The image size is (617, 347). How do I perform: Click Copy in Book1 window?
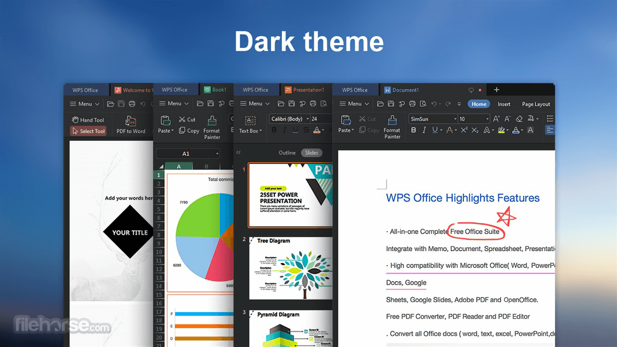pyautogui.click(x=189, y=131)
